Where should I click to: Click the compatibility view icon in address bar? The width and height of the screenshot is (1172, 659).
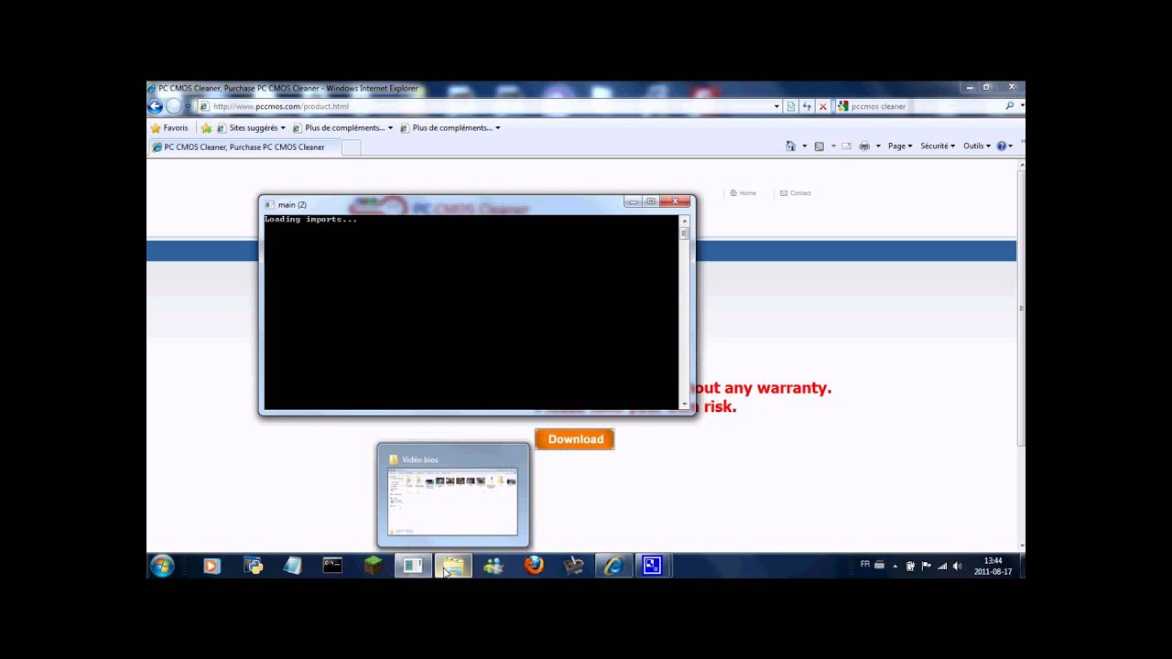pyautogui.click(x=791, y=106)
